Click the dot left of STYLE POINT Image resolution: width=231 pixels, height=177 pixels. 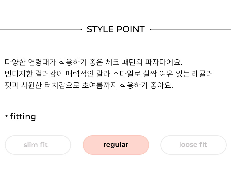pos(81,29)
